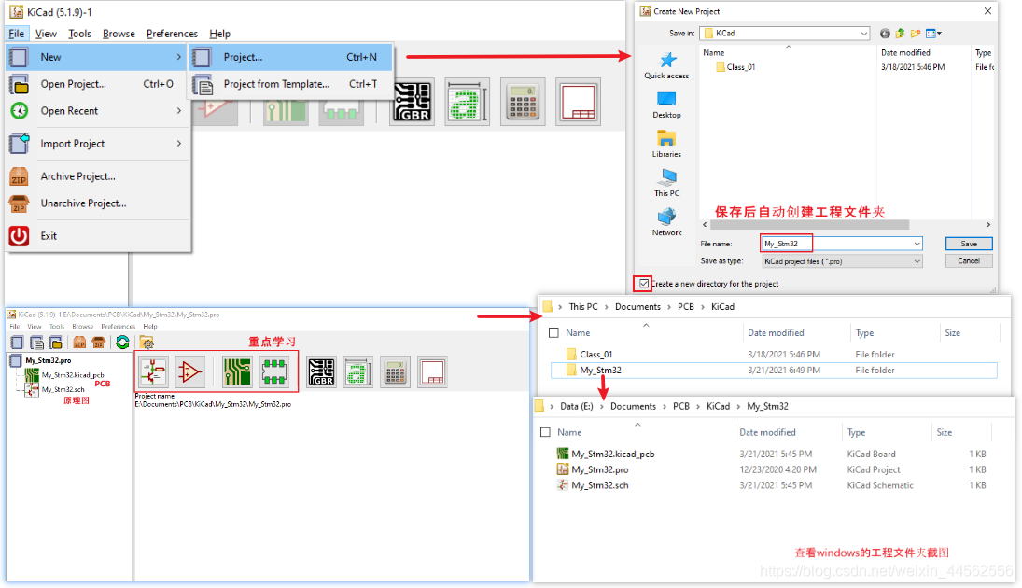Launch the Schematic Layout Editor icon
The width and height of the screenshot is (1022, 588).
click(x=153, y=372)
